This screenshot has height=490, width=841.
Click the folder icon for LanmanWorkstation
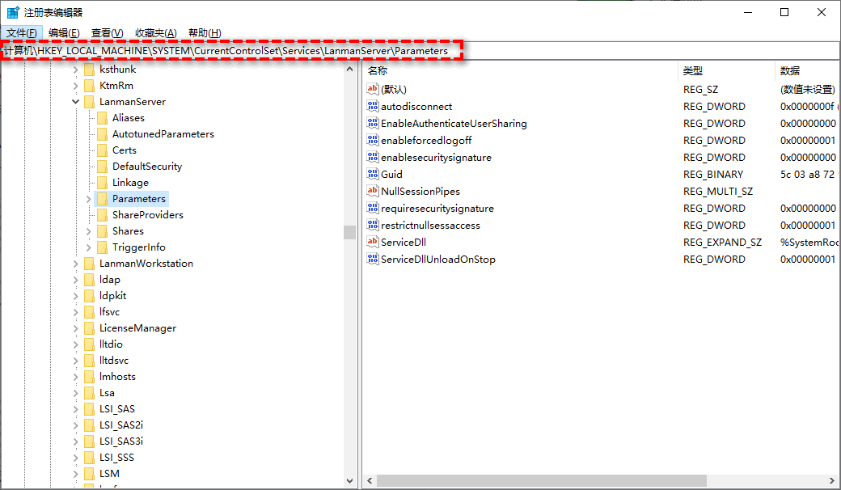click(x=89, y=264)
